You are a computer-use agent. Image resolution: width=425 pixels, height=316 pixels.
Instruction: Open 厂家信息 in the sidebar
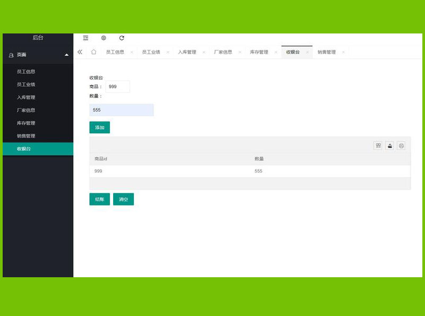point(38,110)
